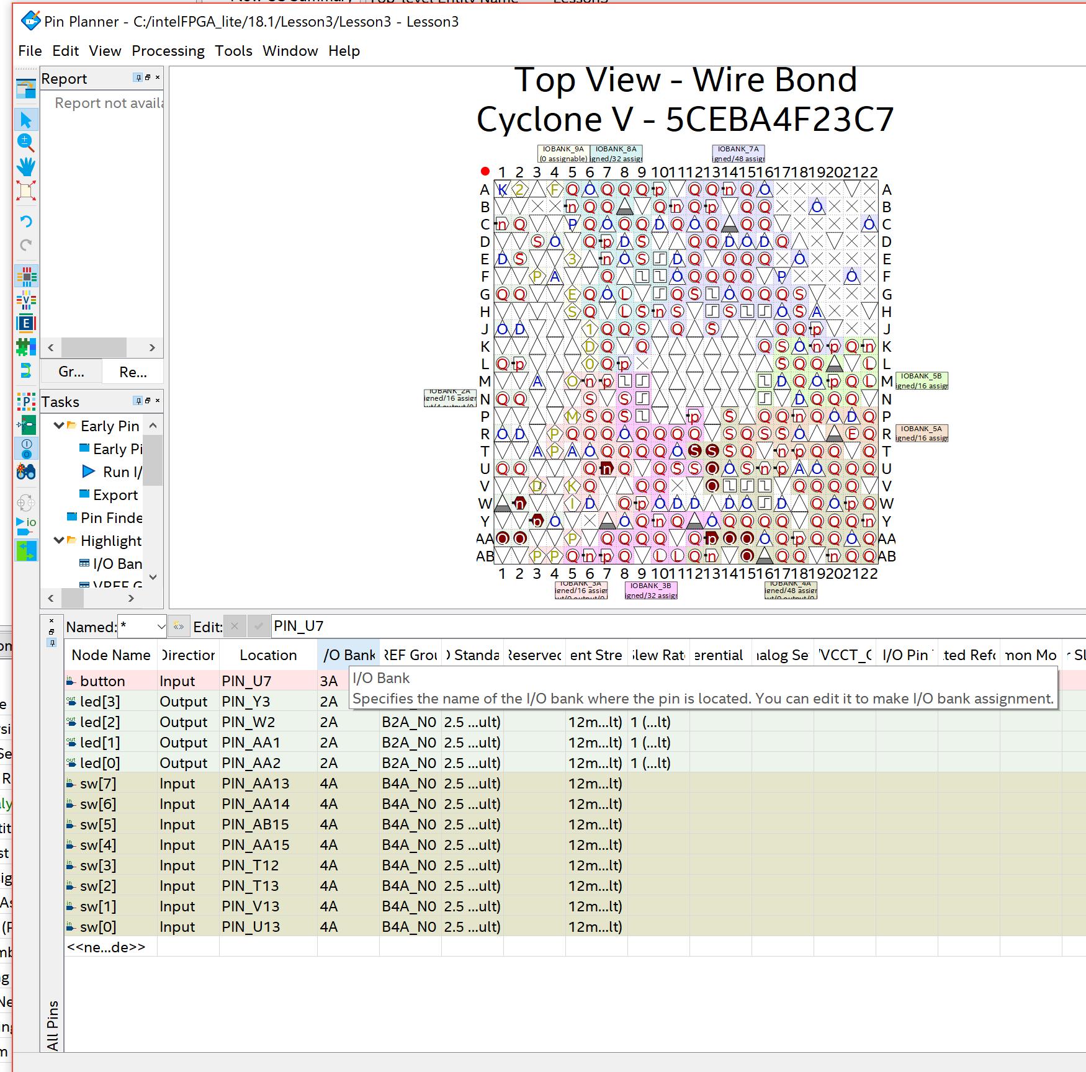Switch to the Gr... tab
Screen dimensions: 1086x1072
tap(71, 372)
